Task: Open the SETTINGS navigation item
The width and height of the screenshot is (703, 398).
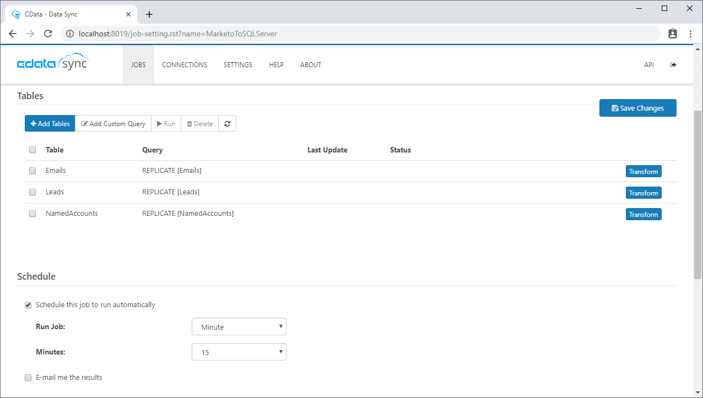Action: (237, 64)
